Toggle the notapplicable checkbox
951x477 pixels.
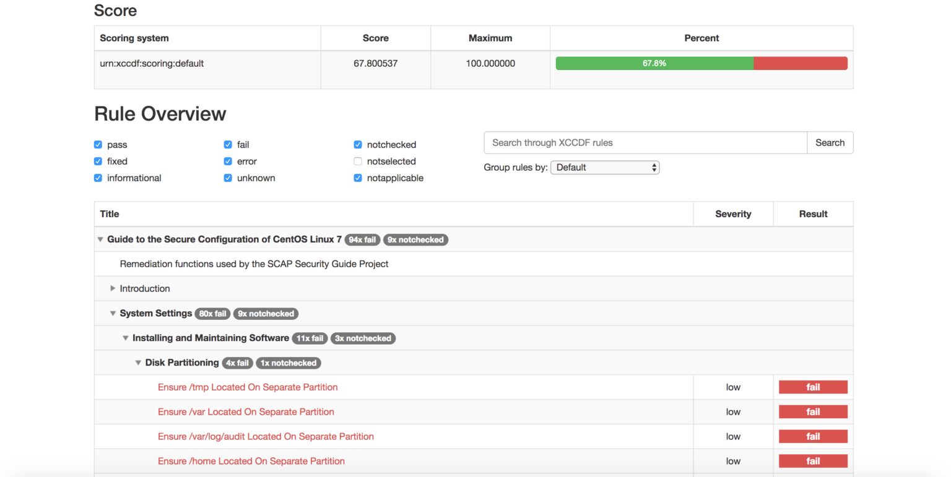coord(358,178)
